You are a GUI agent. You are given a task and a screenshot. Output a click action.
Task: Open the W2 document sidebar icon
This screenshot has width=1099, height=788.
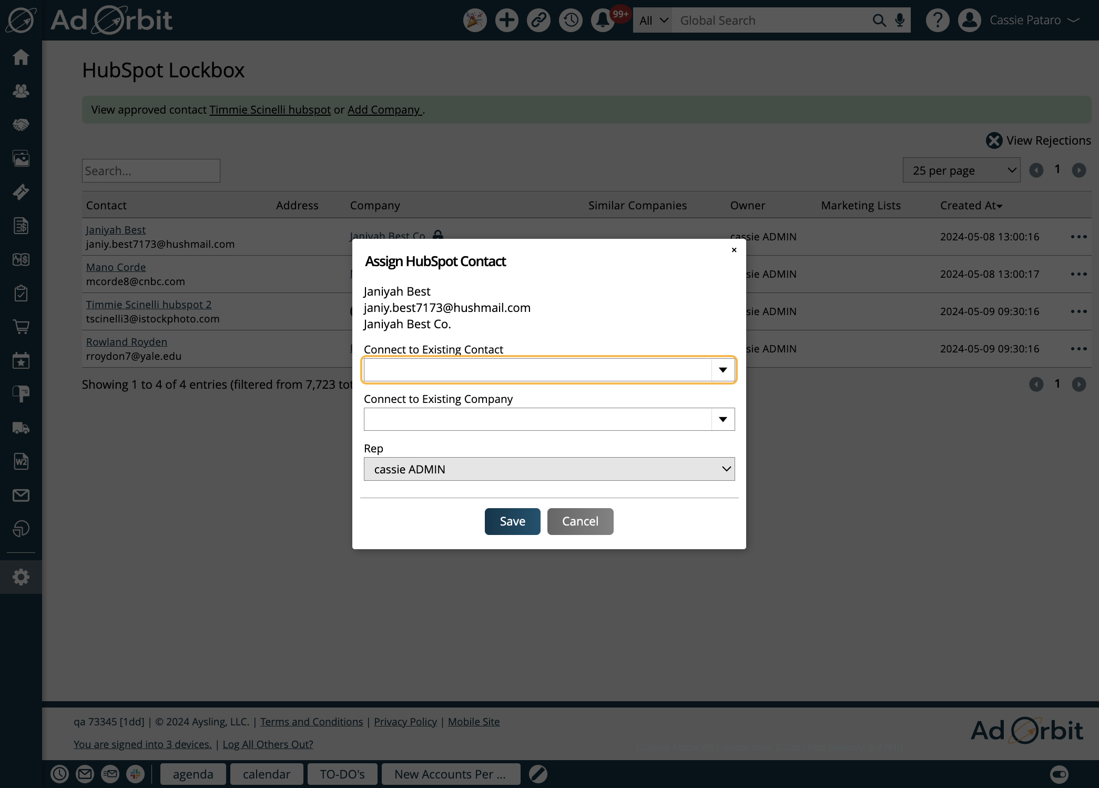pos(21,461)
